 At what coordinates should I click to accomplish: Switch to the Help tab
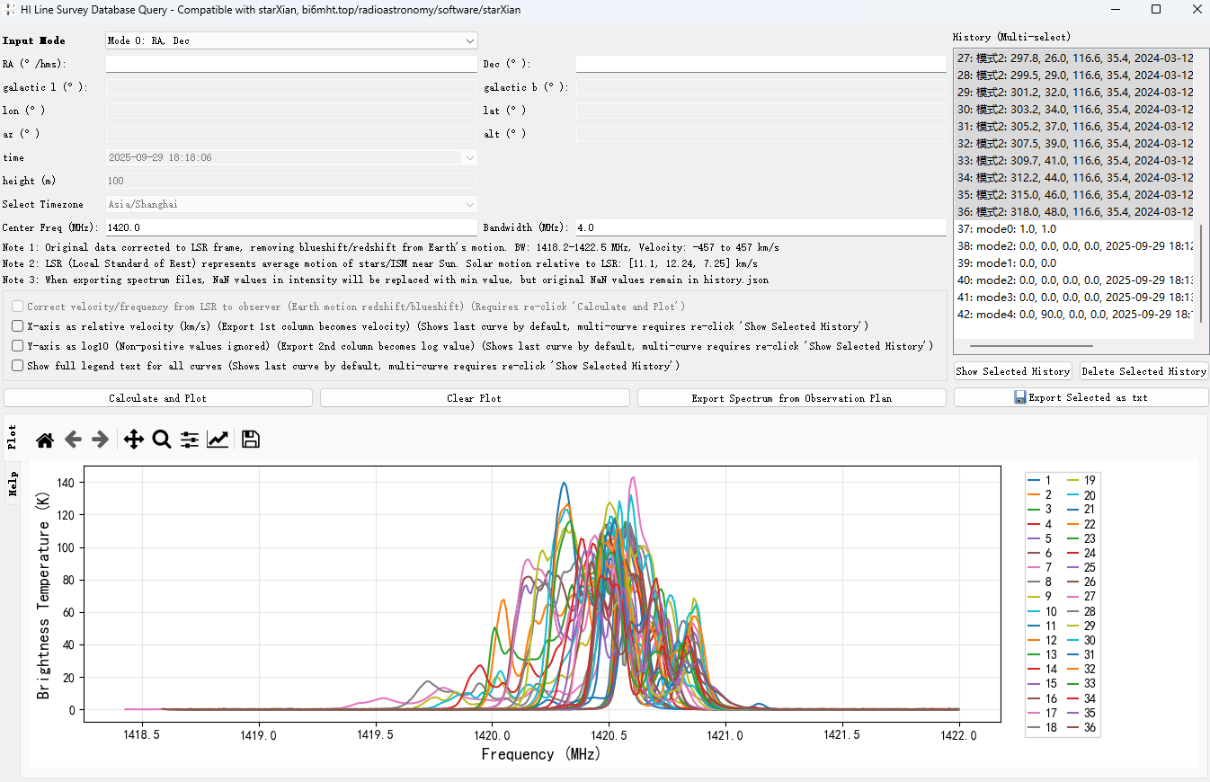(x=13, y=484)
